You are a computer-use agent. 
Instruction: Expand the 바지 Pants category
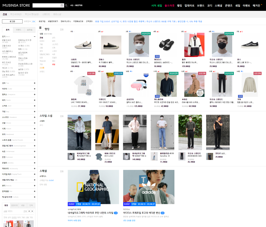pyautogui.click(x=35, y=100)
